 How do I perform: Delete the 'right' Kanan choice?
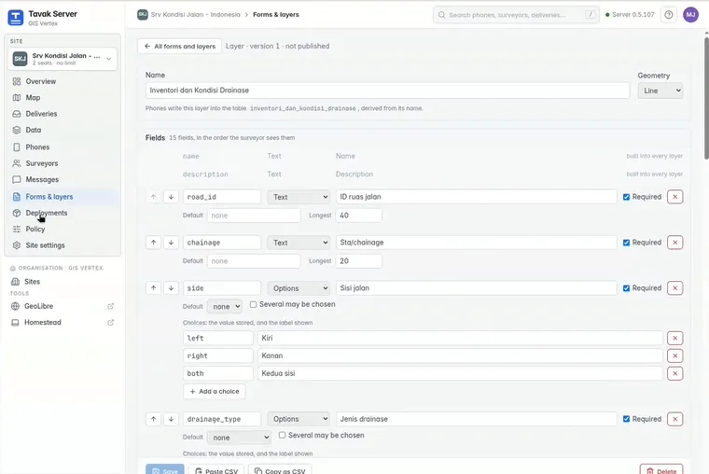click(x=675, y=355)
